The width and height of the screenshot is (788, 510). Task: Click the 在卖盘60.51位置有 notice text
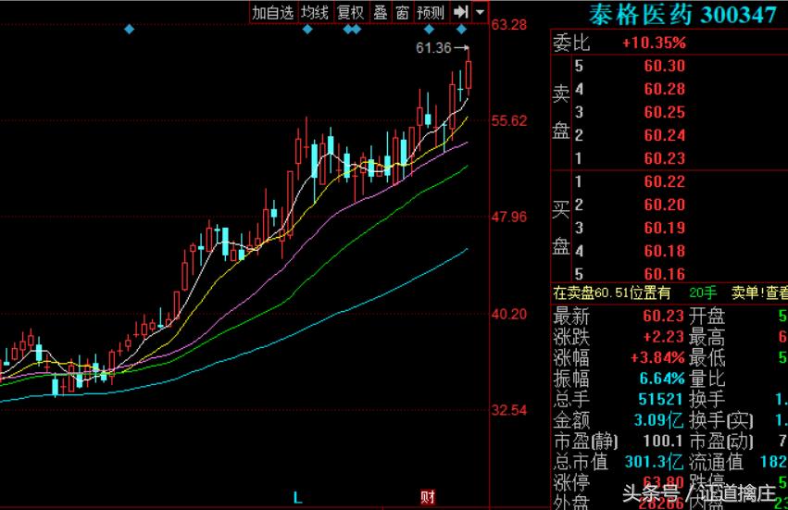[612, 292]
